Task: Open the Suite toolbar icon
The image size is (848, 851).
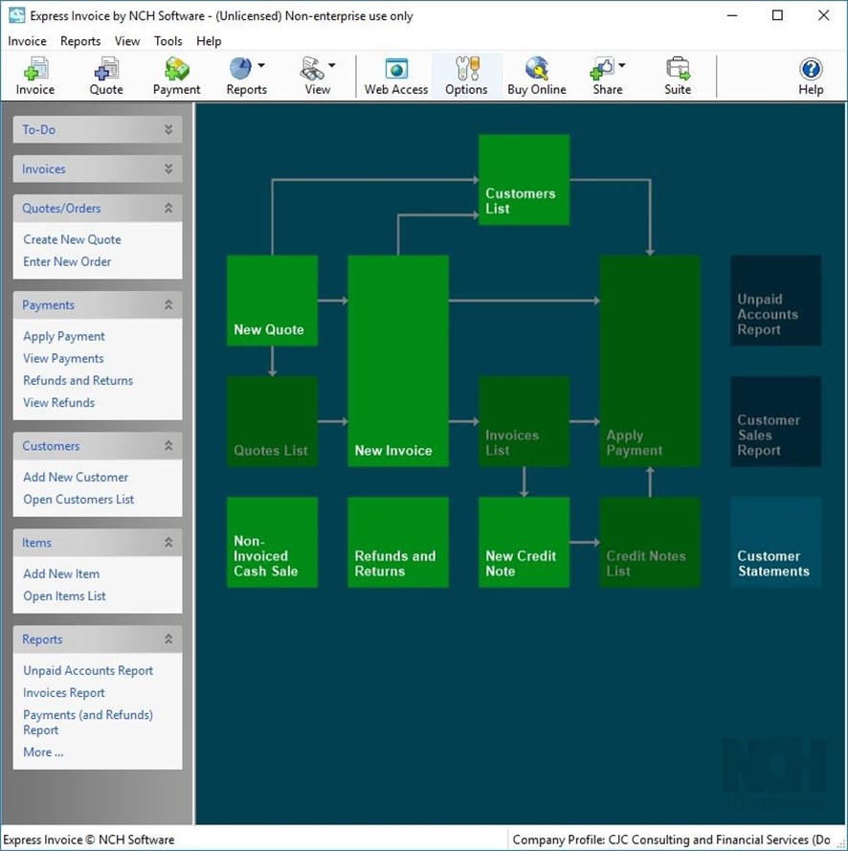Action: [x=678, y=76]
